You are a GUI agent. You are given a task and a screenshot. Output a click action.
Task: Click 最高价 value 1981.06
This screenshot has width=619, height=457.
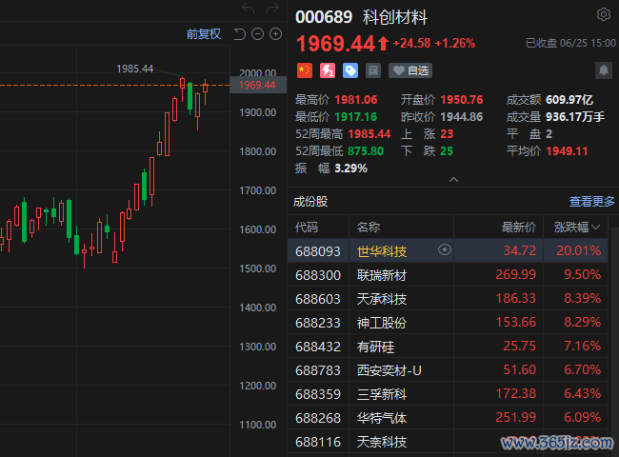tap(356, 100)
